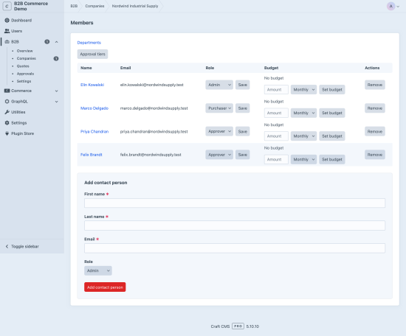Open budget period dropdown for Elin Kowalski
The height and width of the screenshot is (336, 406).
pyautogui.click(x=303, y=90)
